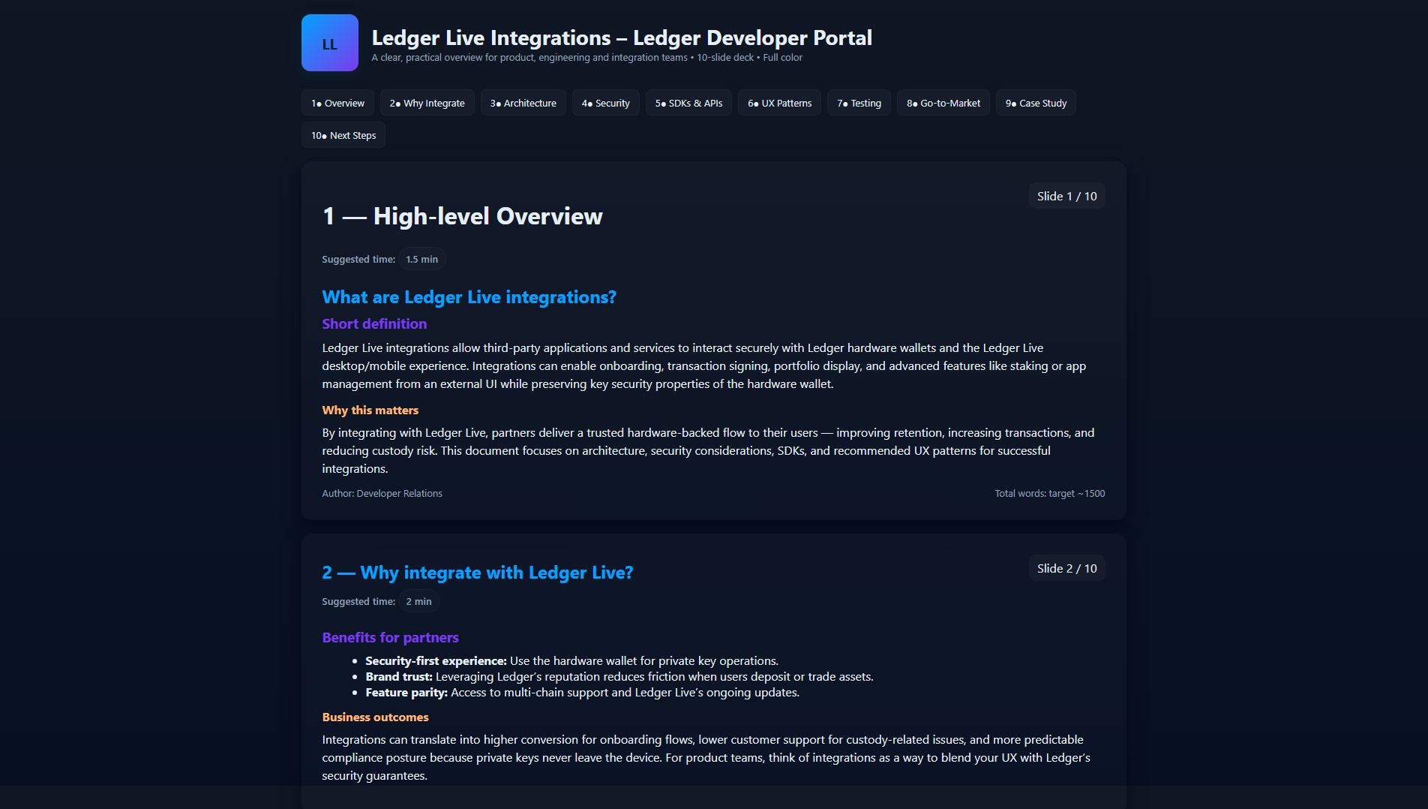Select the Testing nav item
This screenshot has width=1428, height=809.
(x=859, y=104)
